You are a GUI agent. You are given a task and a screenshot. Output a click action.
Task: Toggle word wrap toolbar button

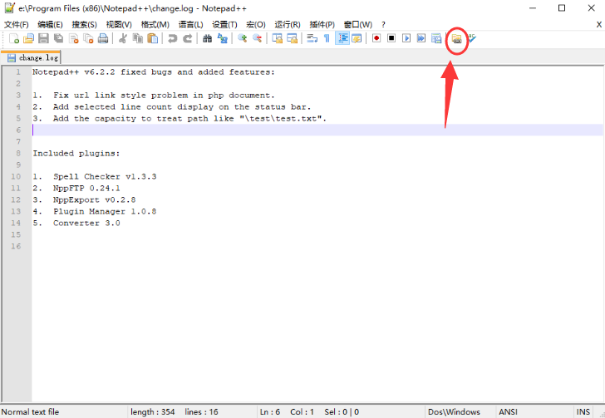click(312, 38)
